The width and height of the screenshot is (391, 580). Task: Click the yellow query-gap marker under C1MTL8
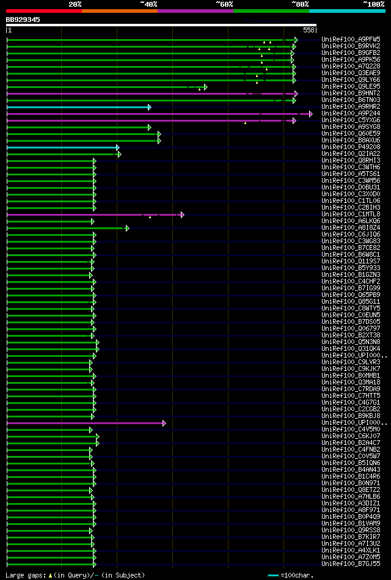click(150, 217)
